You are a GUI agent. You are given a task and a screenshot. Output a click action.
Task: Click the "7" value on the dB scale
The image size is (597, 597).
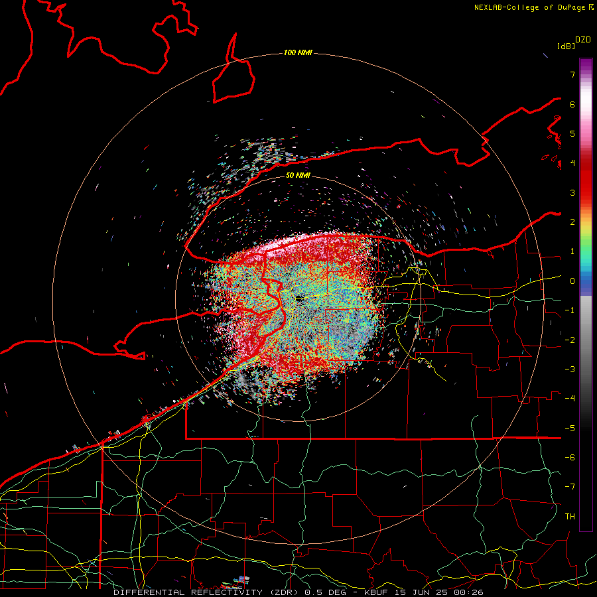pyautogui.click(x=572, y=74)
